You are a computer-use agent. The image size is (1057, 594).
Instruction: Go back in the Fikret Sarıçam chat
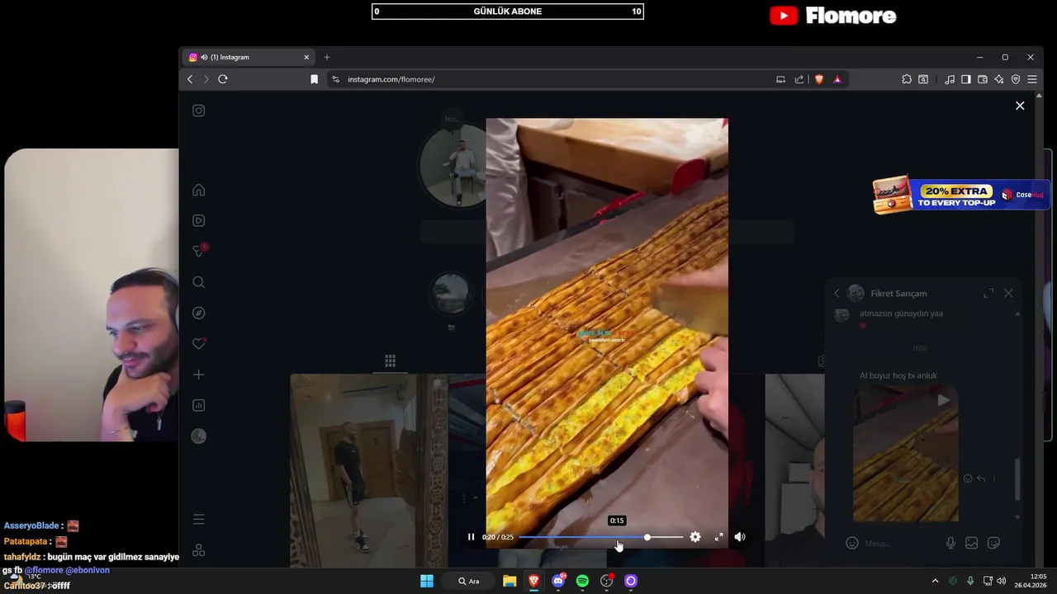click(837, 293)
